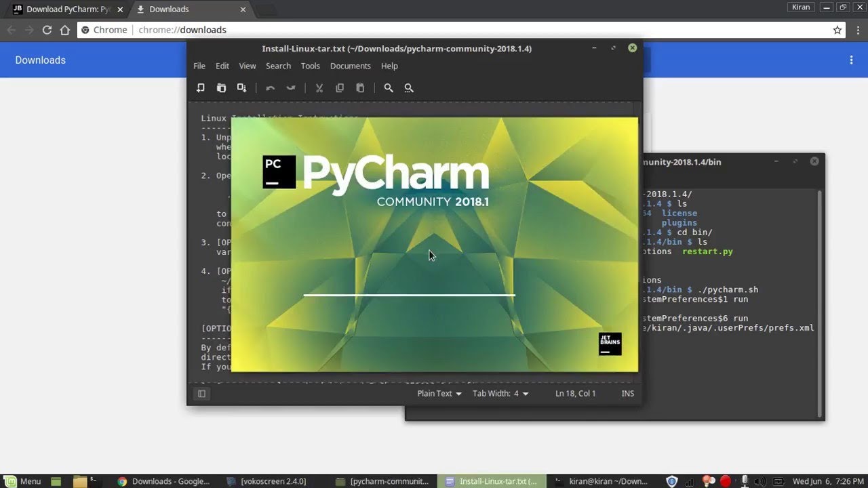Click 'cd bin/' command line in terminal
This screenshot has height=488, width=868.
tap(694, 232)
